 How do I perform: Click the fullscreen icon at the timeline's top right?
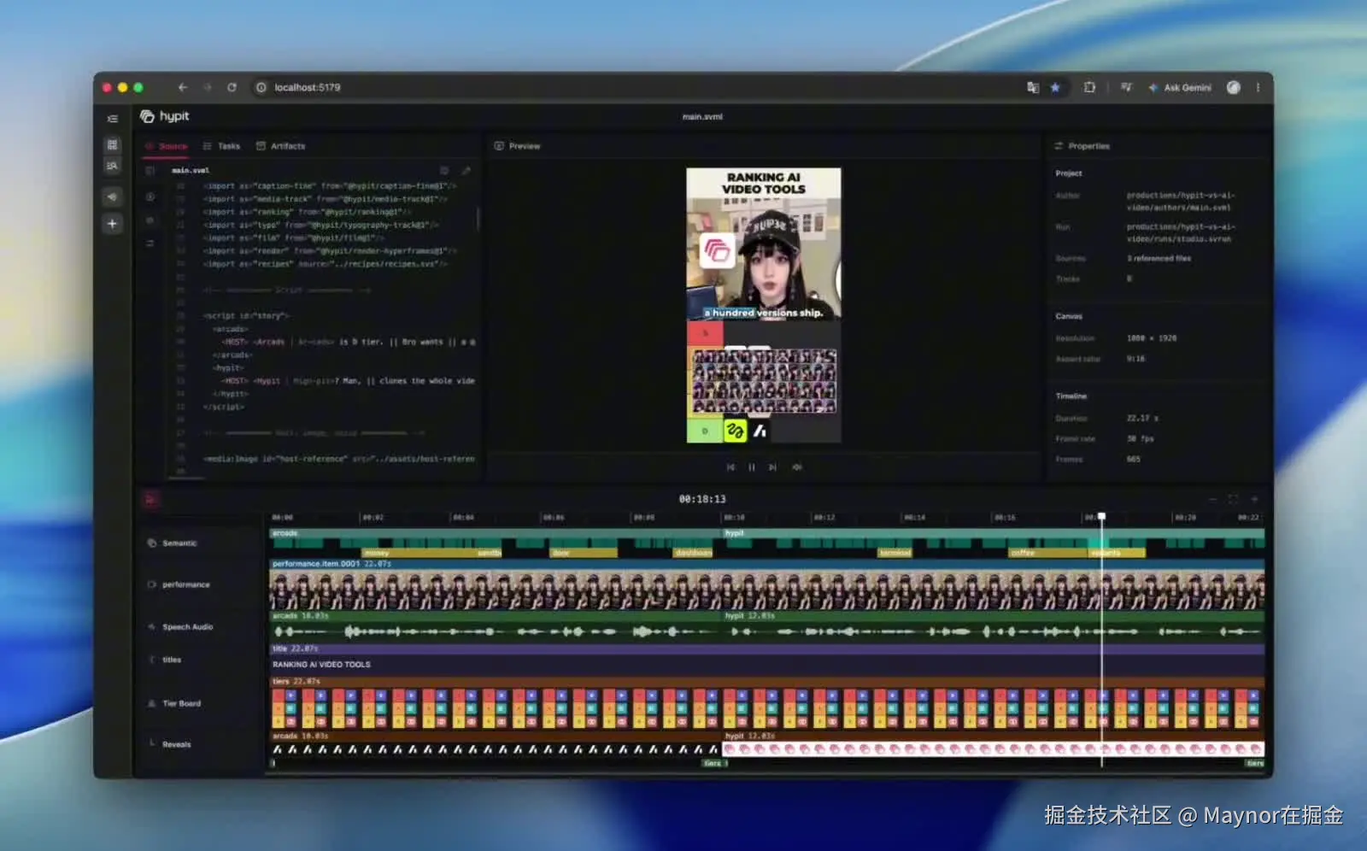click(1233, 499)
